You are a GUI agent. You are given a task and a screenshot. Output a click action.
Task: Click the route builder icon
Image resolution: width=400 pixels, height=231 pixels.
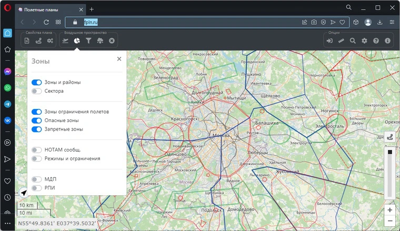pyautogui.click(x=38, y=41)
